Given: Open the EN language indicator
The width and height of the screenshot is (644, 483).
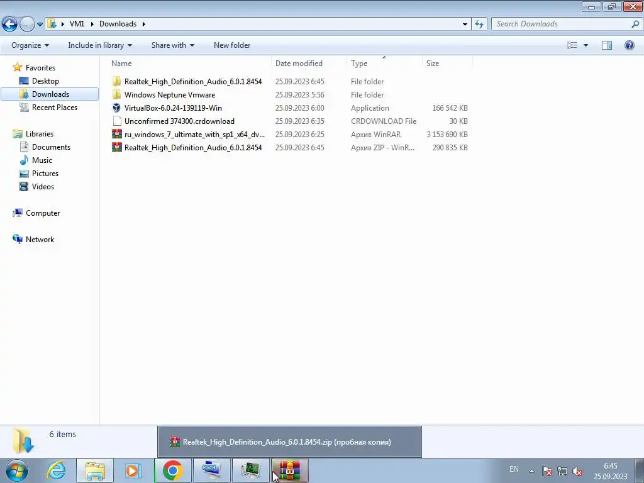Looking at the screenshot, I should tap(514, 469).
